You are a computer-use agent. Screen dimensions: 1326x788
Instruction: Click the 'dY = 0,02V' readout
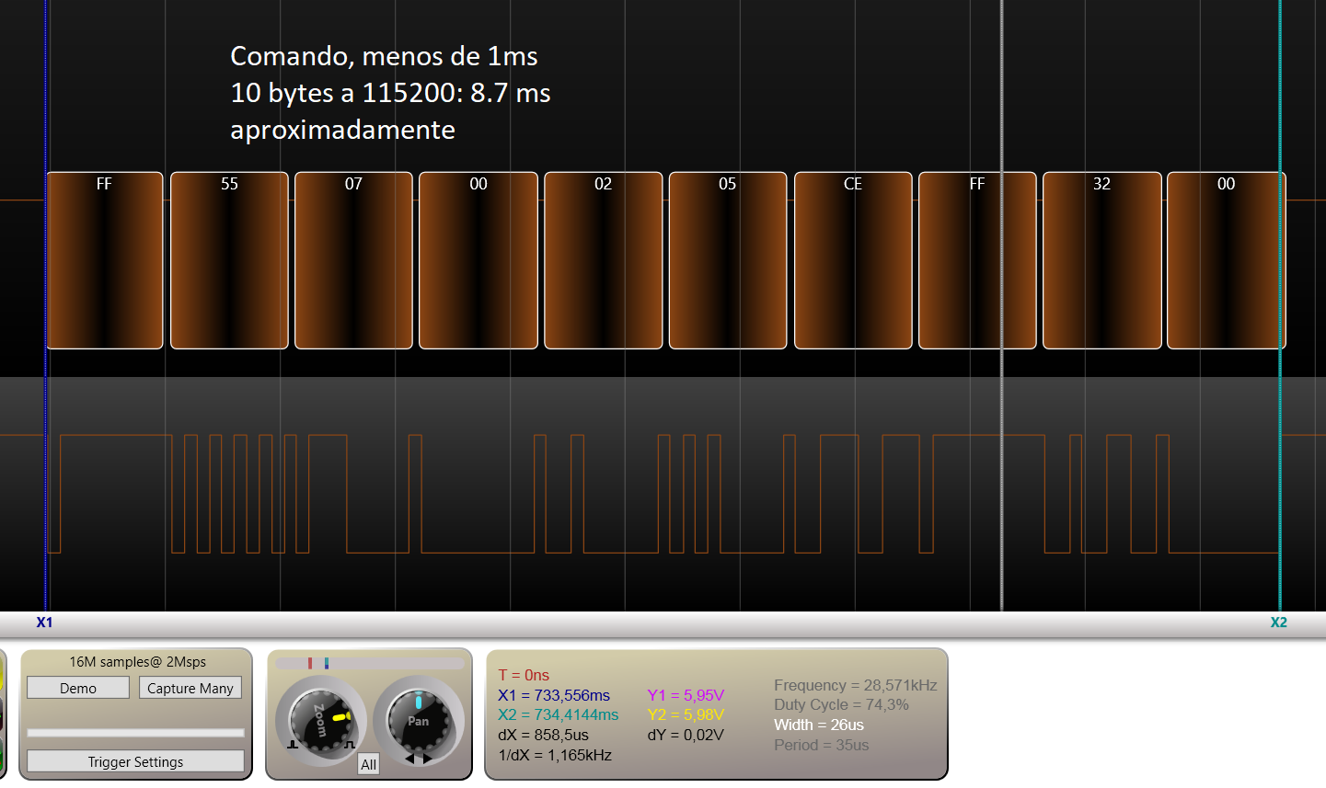point(686,735)
